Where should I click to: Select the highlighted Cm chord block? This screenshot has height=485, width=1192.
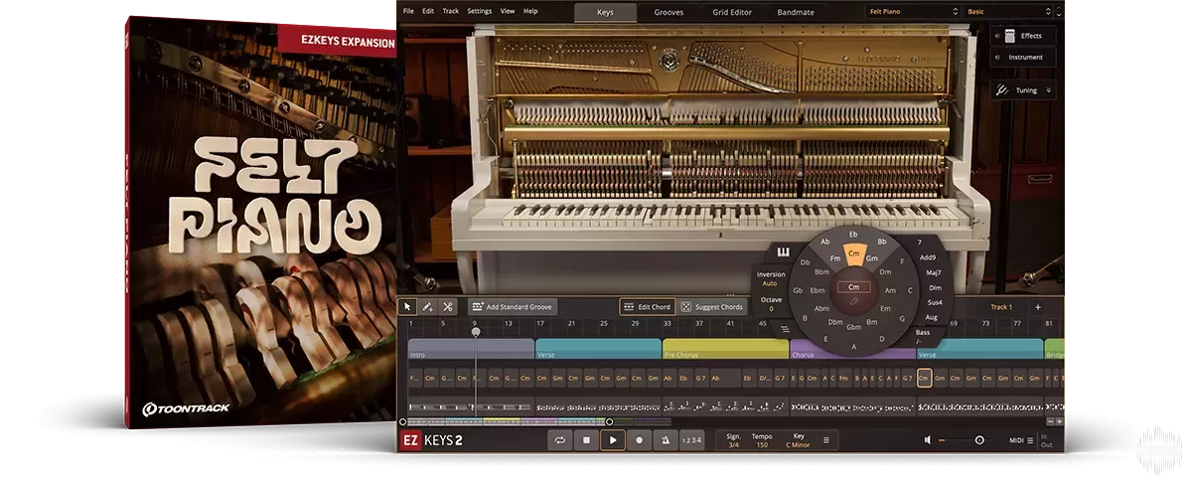924,378
